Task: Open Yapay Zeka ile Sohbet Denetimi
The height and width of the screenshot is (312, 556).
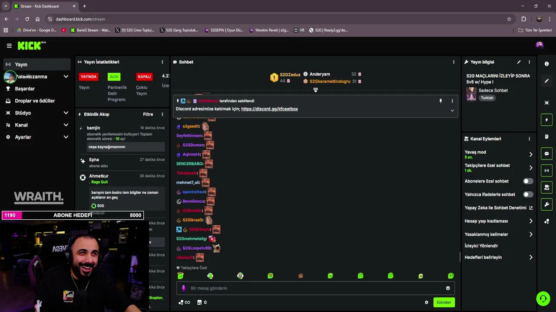Action: (499, 208)
